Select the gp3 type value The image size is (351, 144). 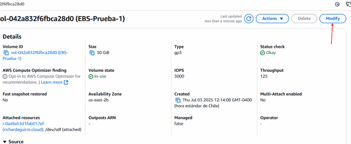[178, 53]
